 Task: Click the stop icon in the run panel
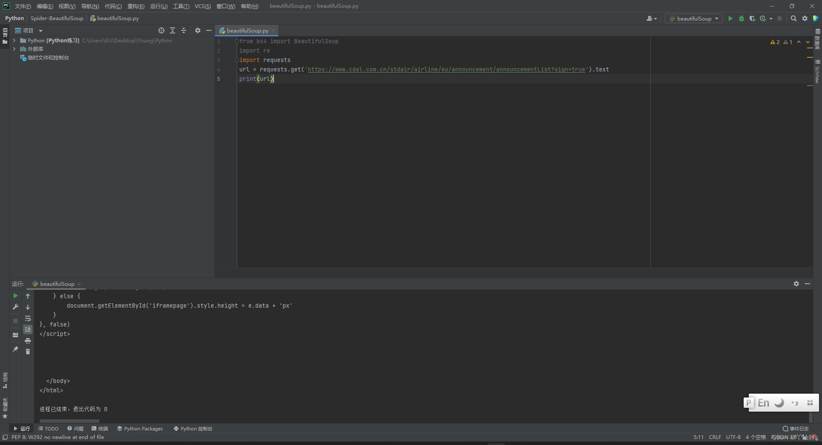(x=15, y=320)
